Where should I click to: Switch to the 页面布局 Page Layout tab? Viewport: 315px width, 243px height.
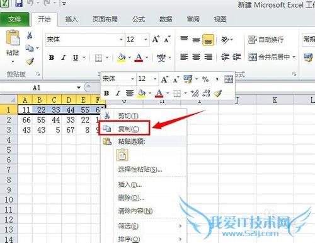(x=105, y=20)
